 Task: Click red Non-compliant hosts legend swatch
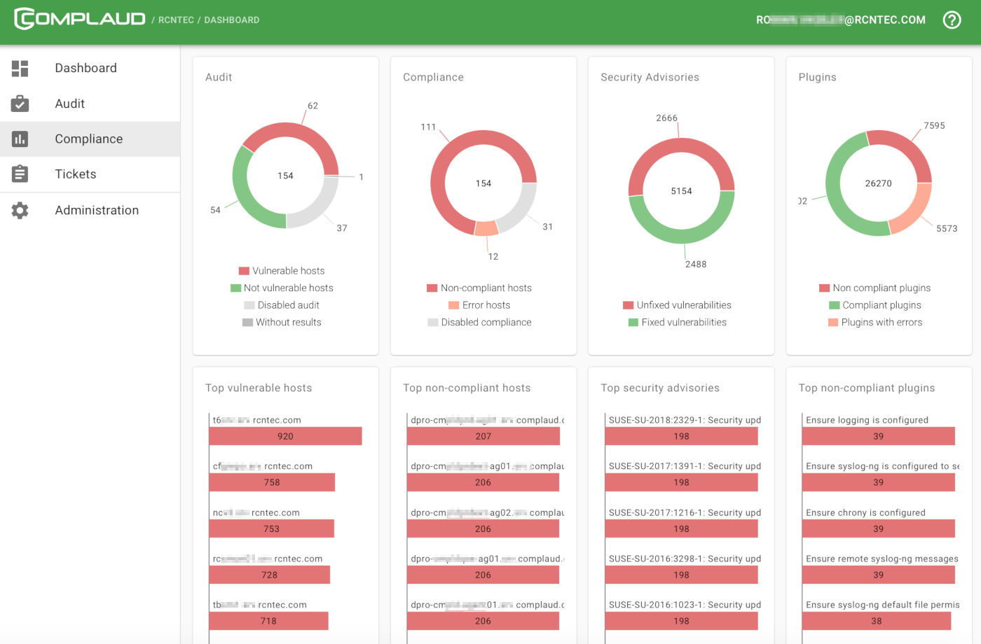pyautogui.click(x=432, y=288)
